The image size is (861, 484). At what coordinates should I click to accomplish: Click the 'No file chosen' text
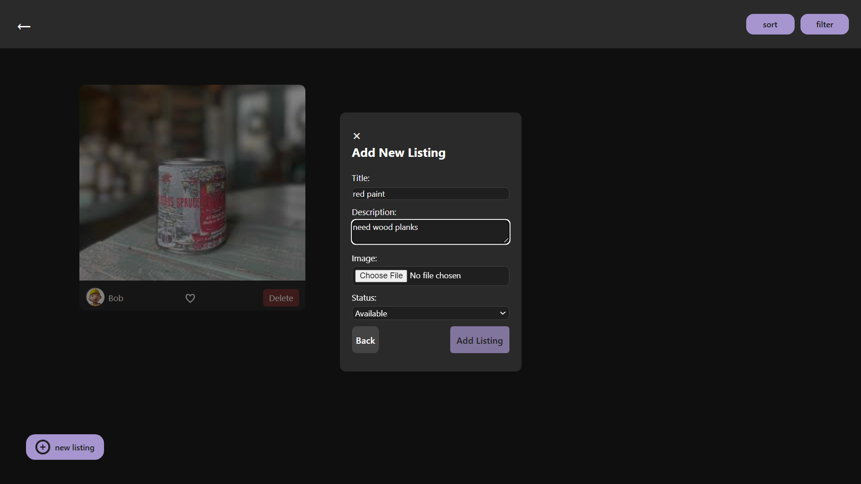coord(435,276)
